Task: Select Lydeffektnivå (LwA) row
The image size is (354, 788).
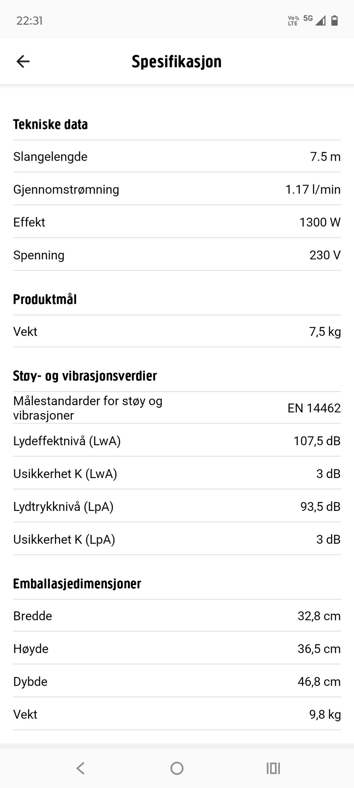Action: tap(177, 441)
